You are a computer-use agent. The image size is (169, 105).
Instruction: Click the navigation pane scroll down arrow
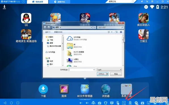(x=63, y=65)
